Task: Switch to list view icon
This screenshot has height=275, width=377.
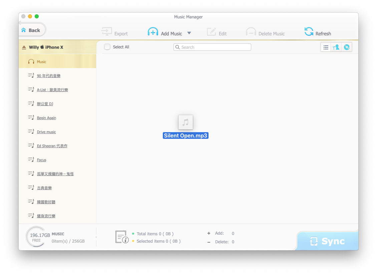Action: [326, 47]
